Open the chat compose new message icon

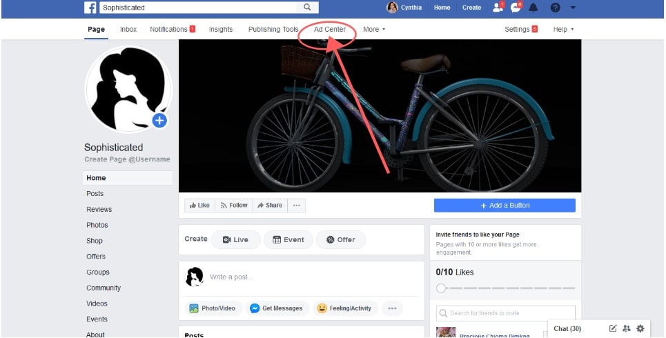click(612, 328)
